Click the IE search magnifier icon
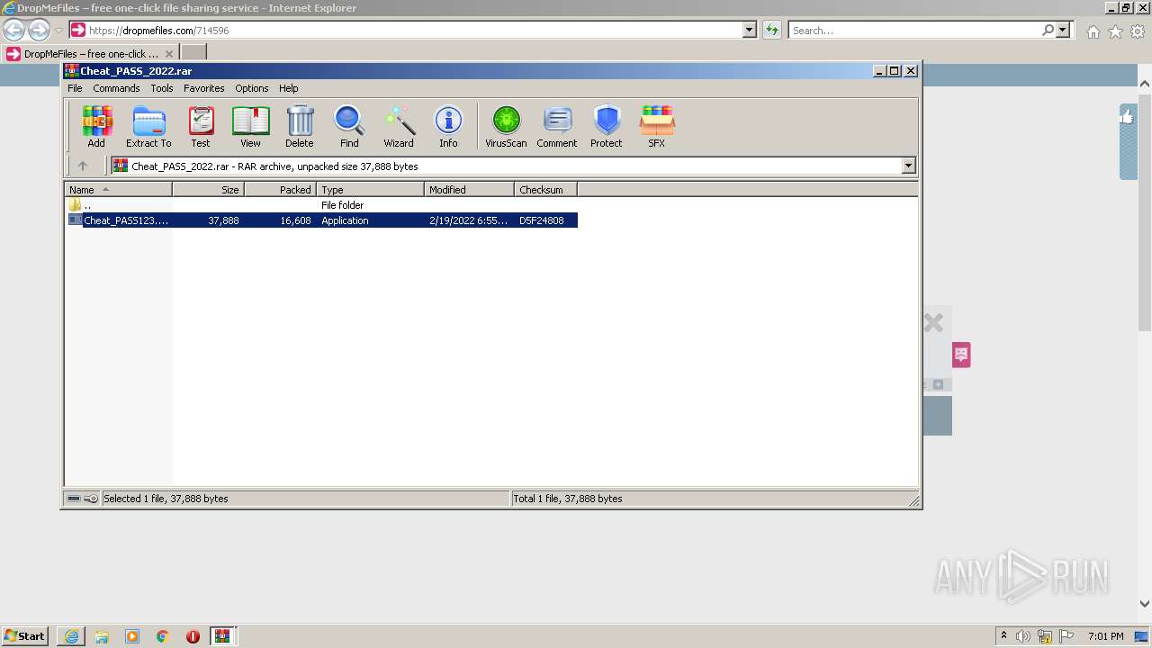The height and width of the screenshot is (648, 1152). [1048, 30]
